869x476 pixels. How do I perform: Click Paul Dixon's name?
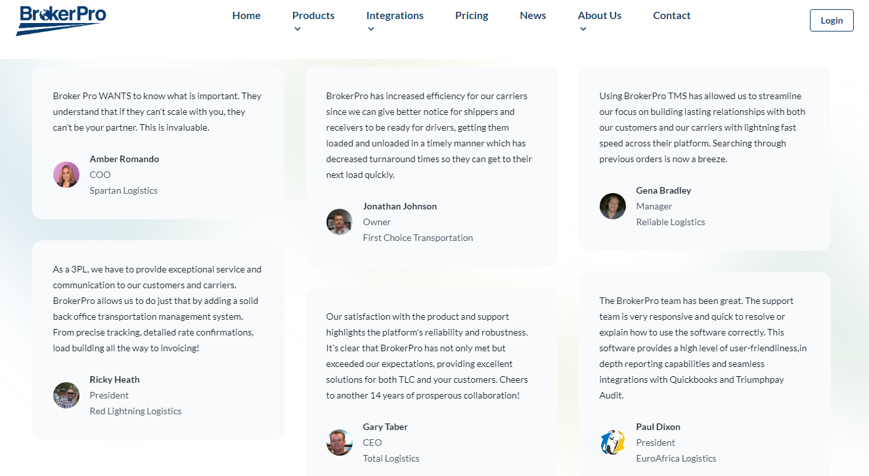(658, 427)
